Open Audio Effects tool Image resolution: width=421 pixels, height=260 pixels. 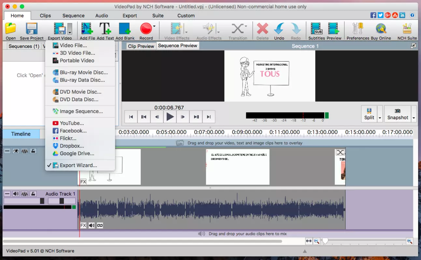click(208, 29)
